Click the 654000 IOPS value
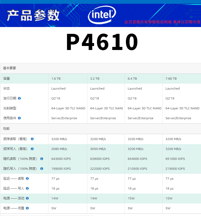This screenshot has width=201, height=216. point(137,159)
